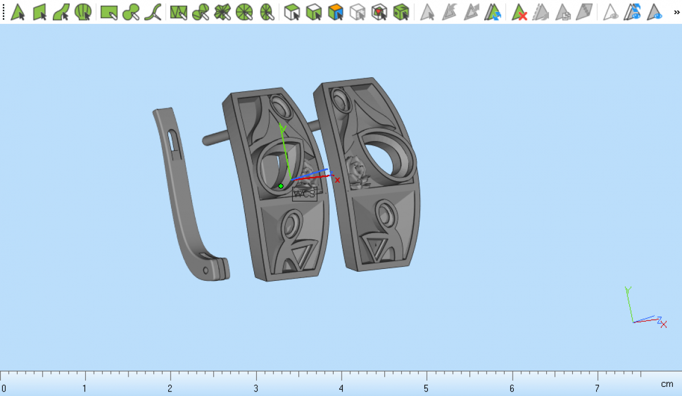Pick the shell selection sphere icon
The height and width of the screenshot is (396, 682).
pyautogui.click(x=83, y=12)
